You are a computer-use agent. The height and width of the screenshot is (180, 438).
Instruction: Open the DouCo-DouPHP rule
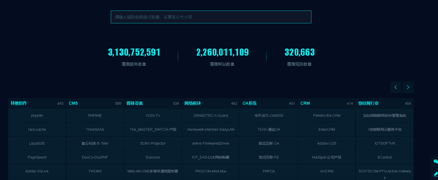tap(95, 157)
